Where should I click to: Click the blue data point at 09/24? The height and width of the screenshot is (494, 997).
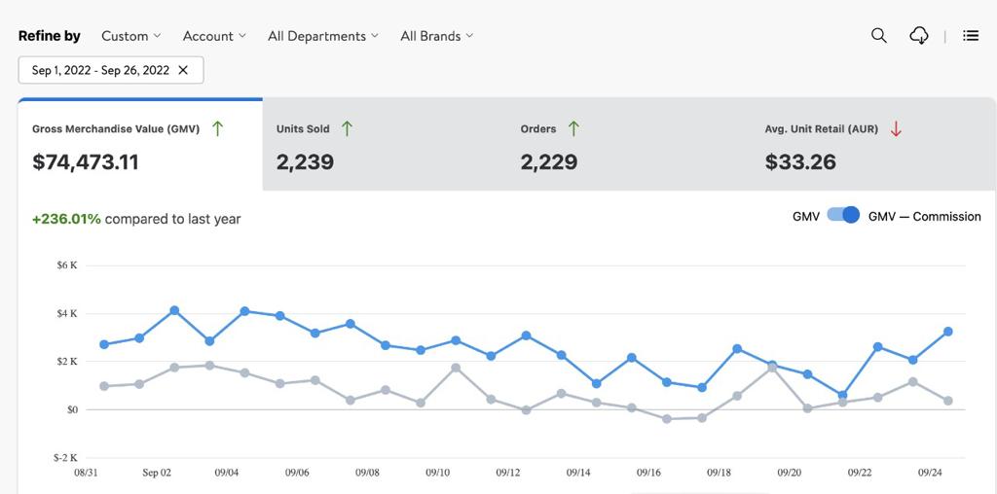pos(912,360)
